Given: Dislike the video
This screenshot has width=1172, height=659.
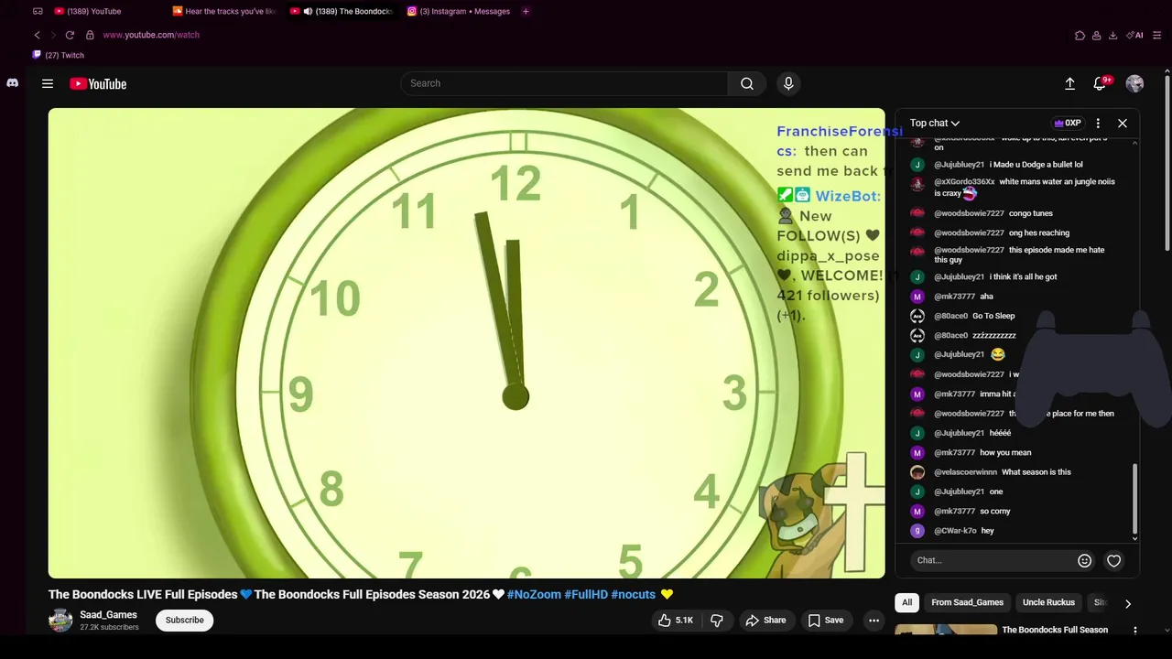Looking at the screenshot, I should tap(717, 621).
